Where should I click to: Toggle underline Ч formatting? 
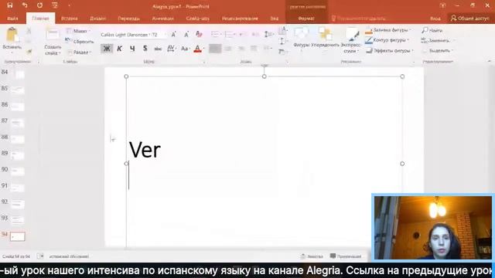132,49
